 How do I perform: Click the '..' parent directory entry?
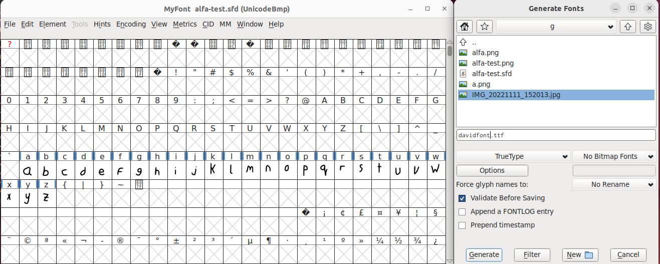(x=474, y=42)
